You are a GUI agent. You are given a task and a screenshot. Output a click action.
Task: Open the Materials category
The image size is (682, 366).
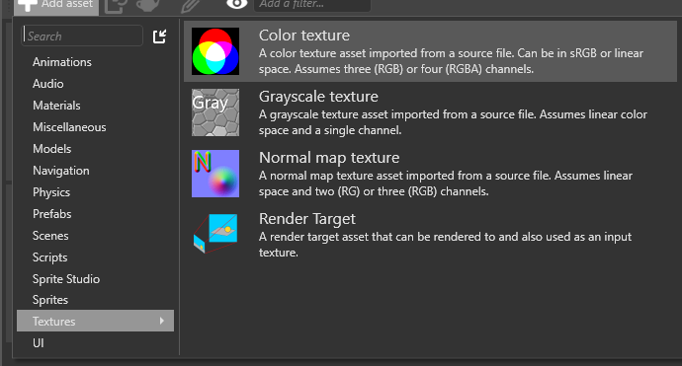[56, 106]
